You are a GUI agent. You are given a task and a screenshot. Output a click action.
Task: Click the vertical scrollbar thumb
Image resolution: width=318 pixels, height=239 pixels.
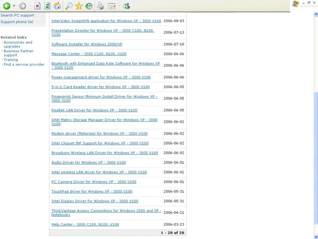(x=316, y=158)
